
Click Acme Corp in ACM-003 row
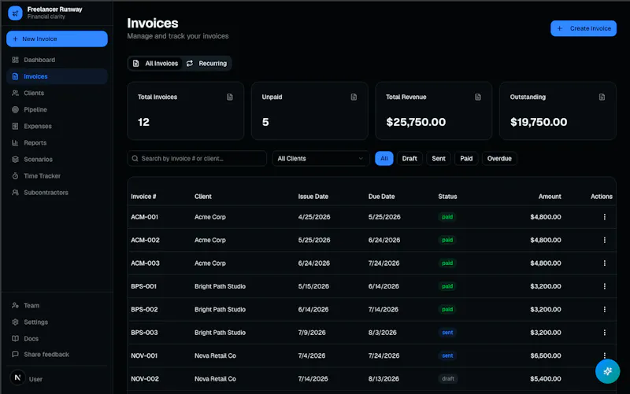[x=210, y=263]
